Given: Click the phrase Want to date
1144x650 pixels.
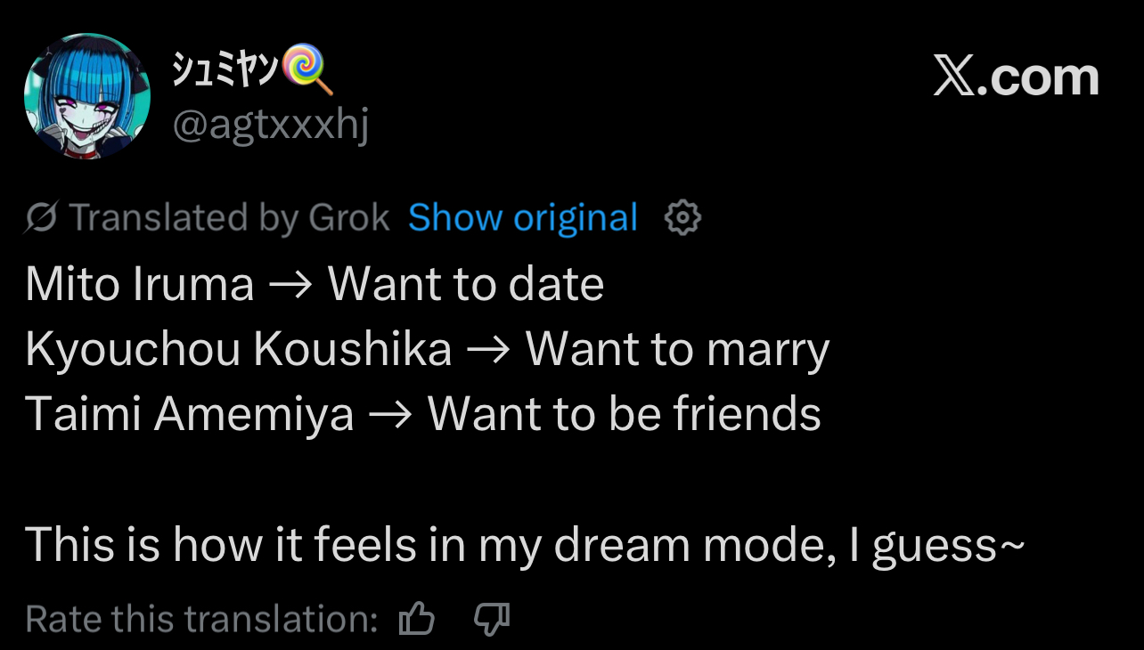Looking at the screenshot, I should pos(466,284).
